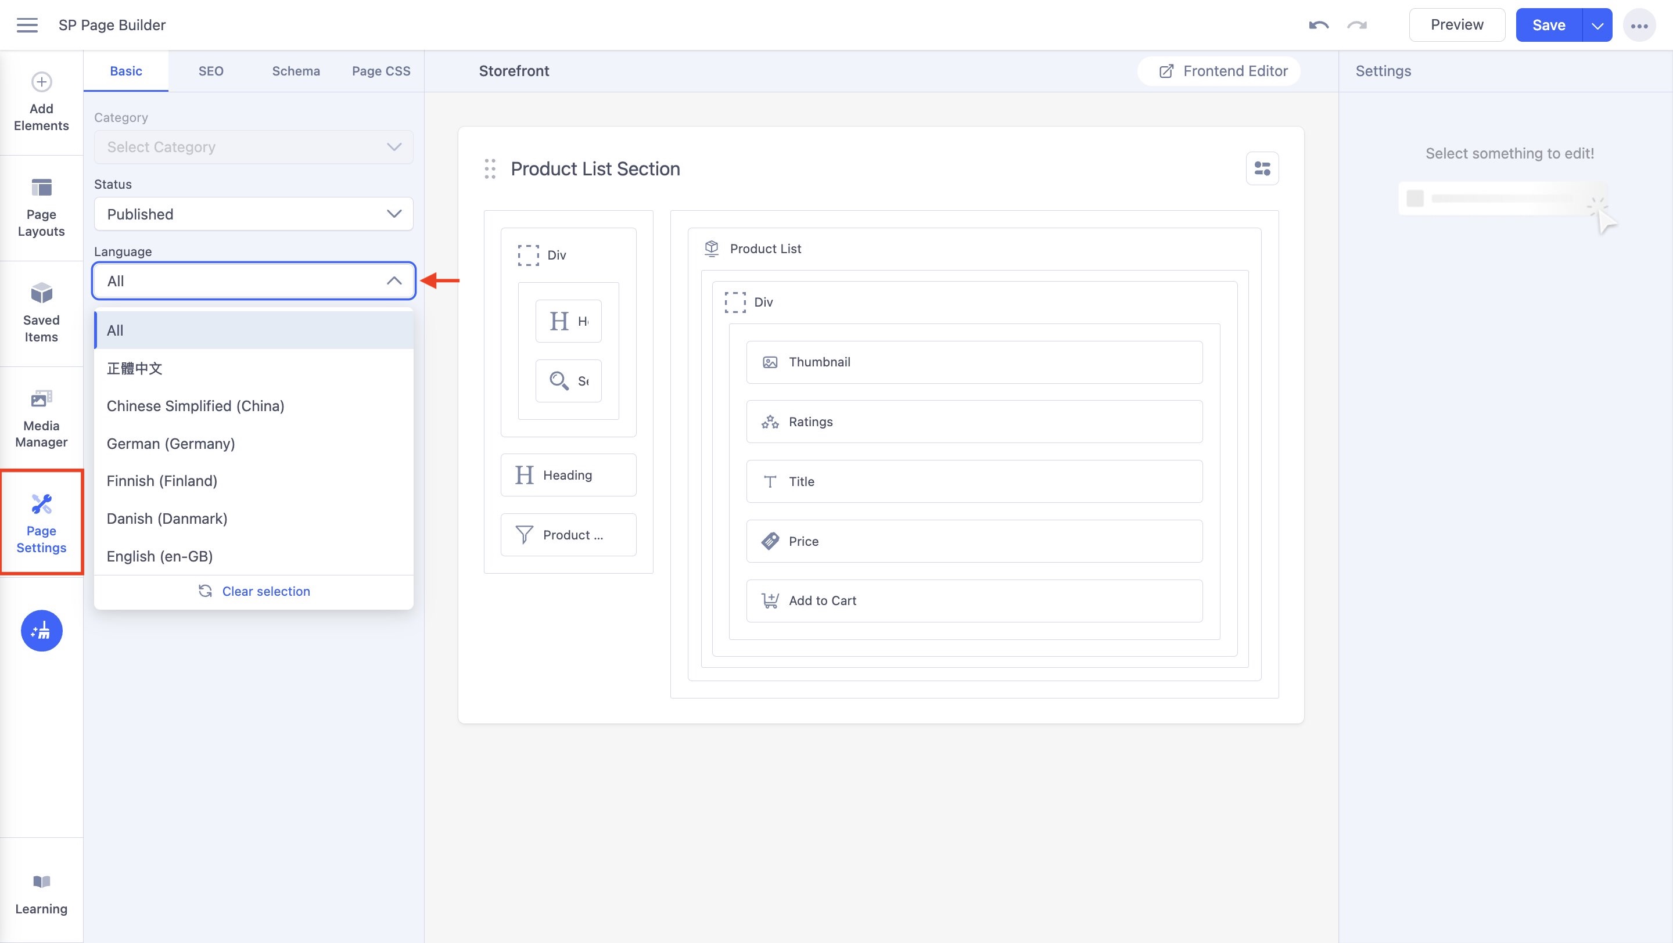This screenshot has width=1673, height=943.
Task: Click the blue AI assistant round button
Action: click(42, 631)
